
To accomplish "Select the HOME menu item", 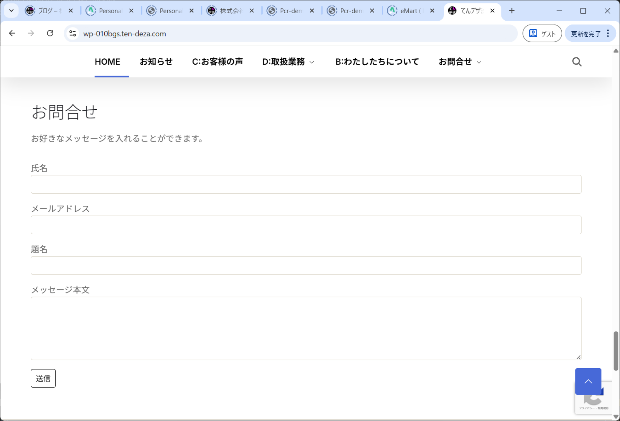I will [x=108, y=62].
